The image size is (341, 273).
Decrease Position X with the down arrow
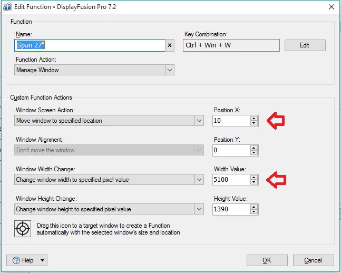click(254, 123)
